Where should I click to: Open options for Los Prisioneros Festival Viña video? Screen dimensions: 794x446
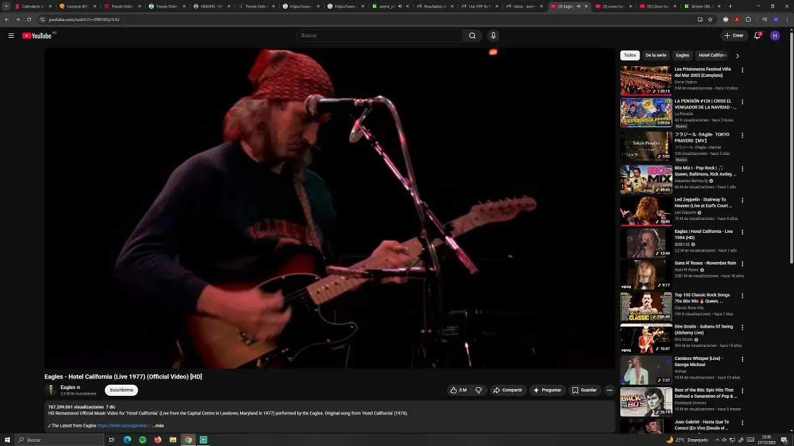click(742, 70)
